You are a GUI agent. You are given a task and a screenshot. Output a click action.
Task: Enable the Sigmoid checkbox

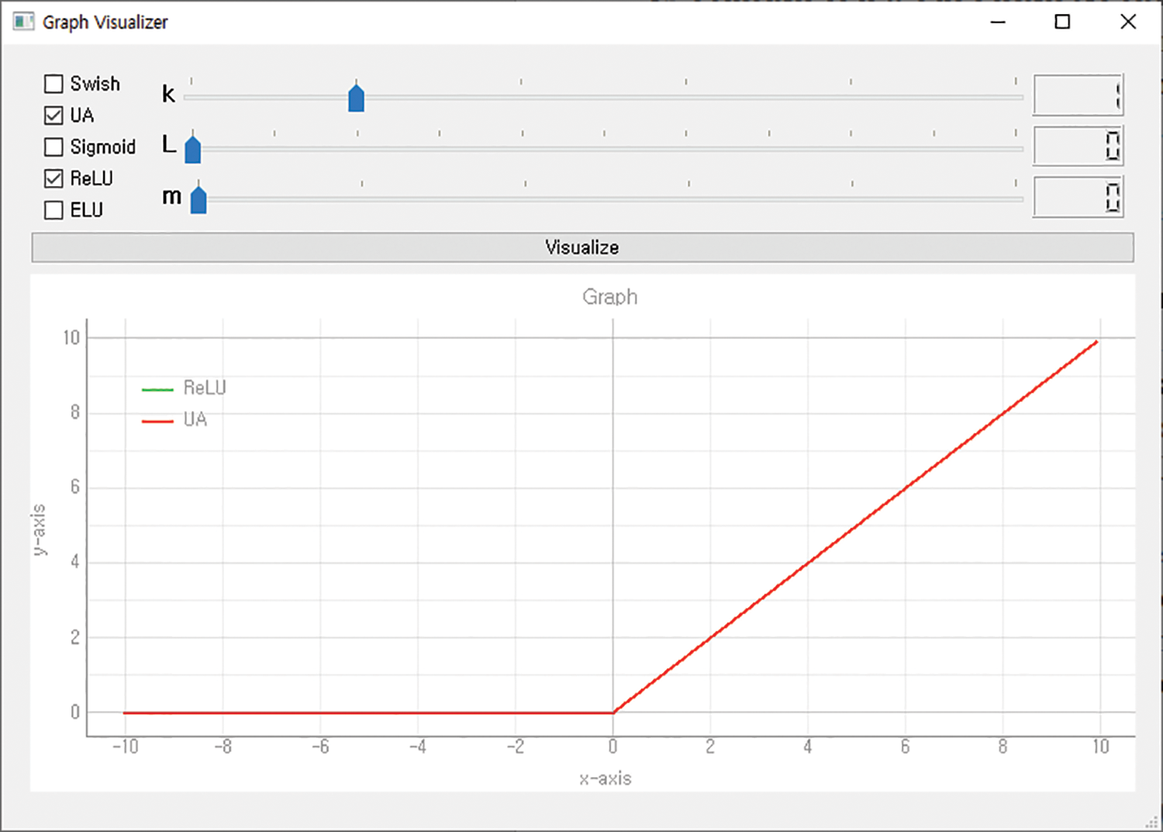click(x=53, y=147)
